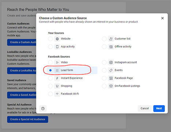Select the On-Facebook Listings radio button
This screenshot has width=171, height=132.
pos(104,86)
